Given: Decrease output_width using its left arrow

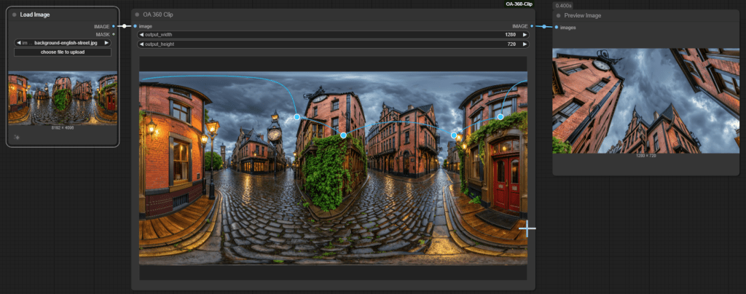Looking at the screenshot, I should click(141, 34).
